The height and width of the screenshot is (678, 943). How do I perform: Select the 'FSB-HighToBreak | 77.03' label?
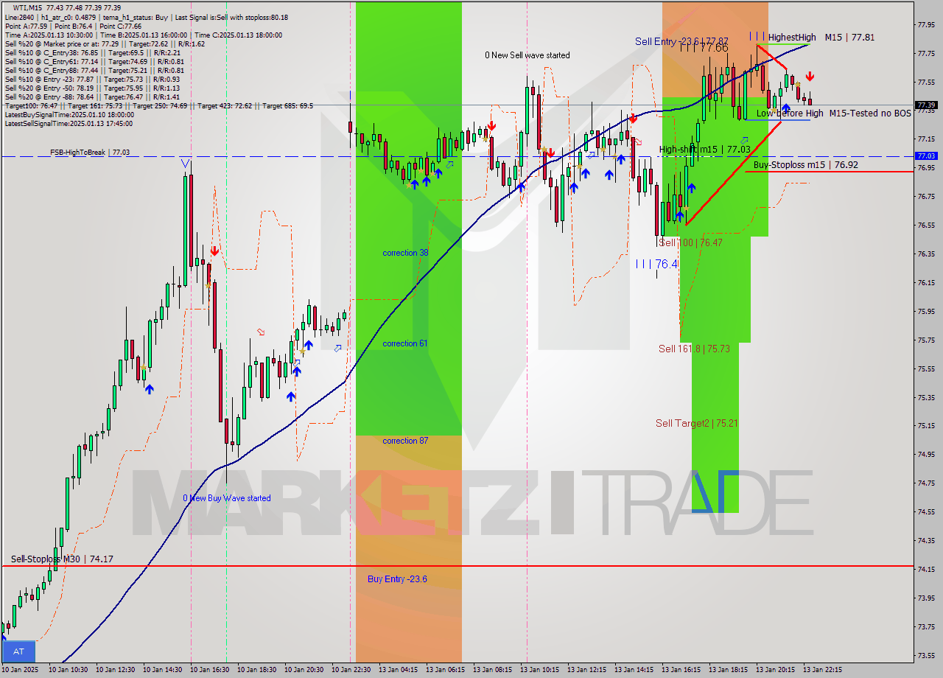pos(90,152)
